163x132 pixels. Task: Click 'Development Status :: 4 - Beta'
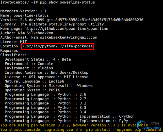38,59
